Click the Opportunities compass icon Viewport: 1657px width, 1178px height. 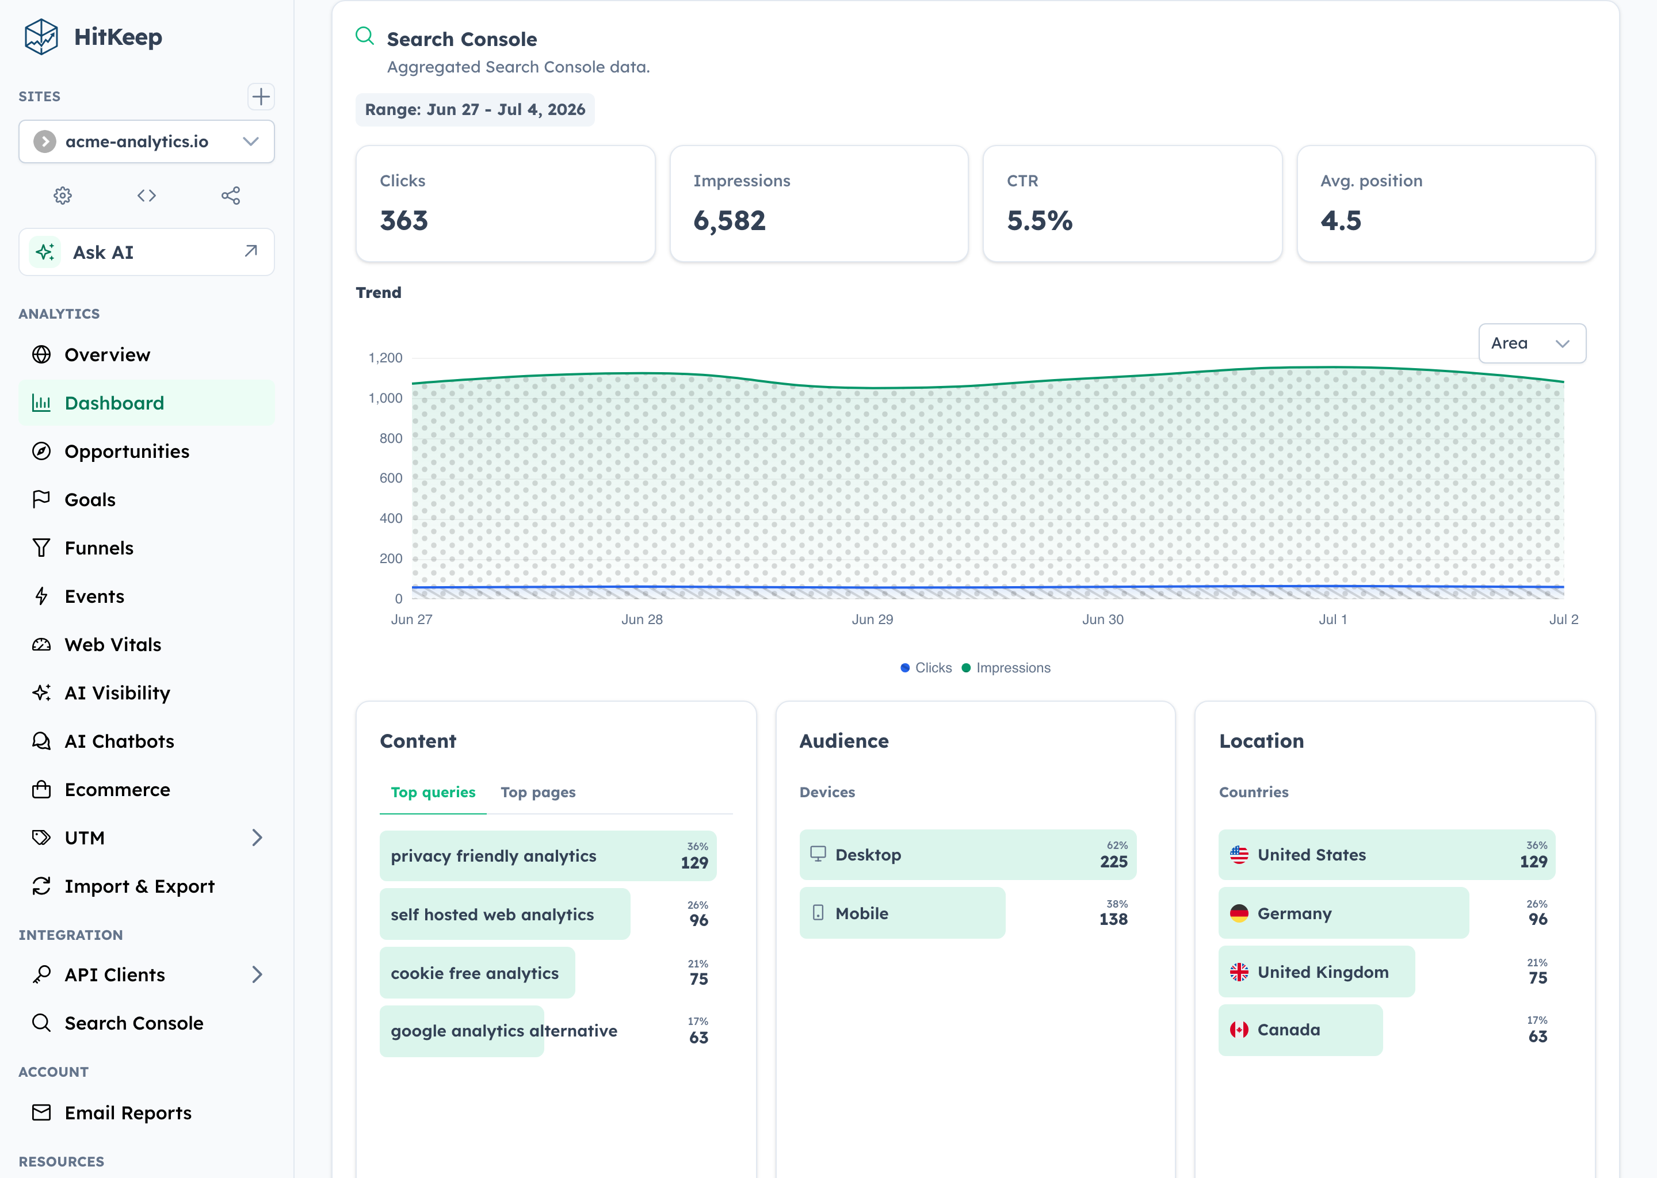click(x=41, y=451)
